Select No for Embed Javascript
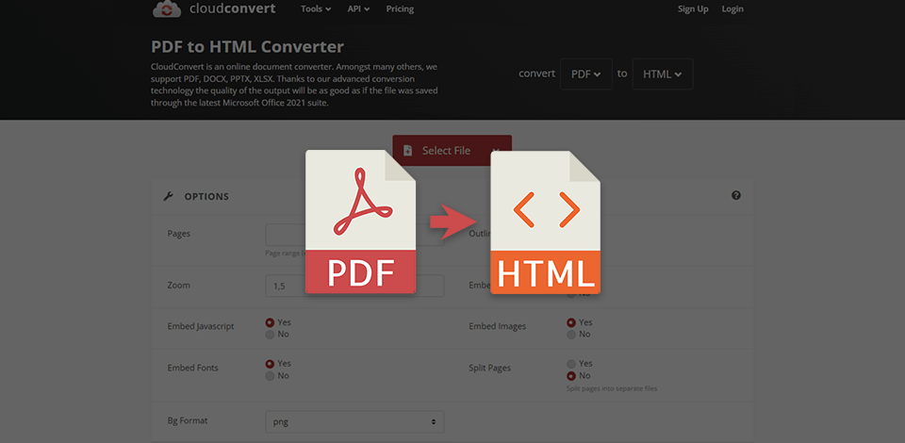This screenshot has height=443, width=905. click(x=270, y=335)
